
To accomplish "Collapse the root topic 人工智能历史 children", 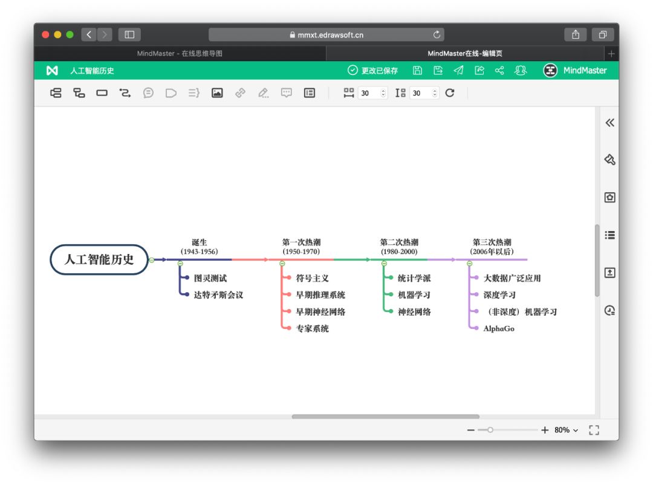I will 152,260.
